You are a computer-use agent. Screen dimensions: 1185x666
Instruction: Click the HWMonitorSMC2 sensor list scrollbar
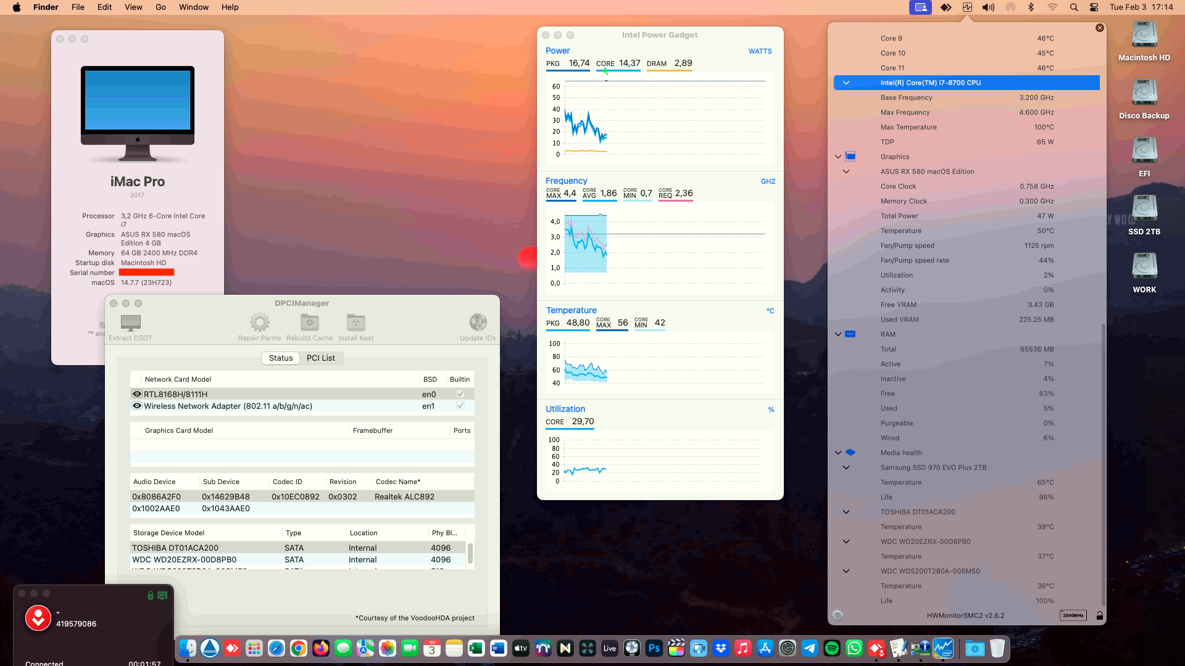tap(1103, 466)
